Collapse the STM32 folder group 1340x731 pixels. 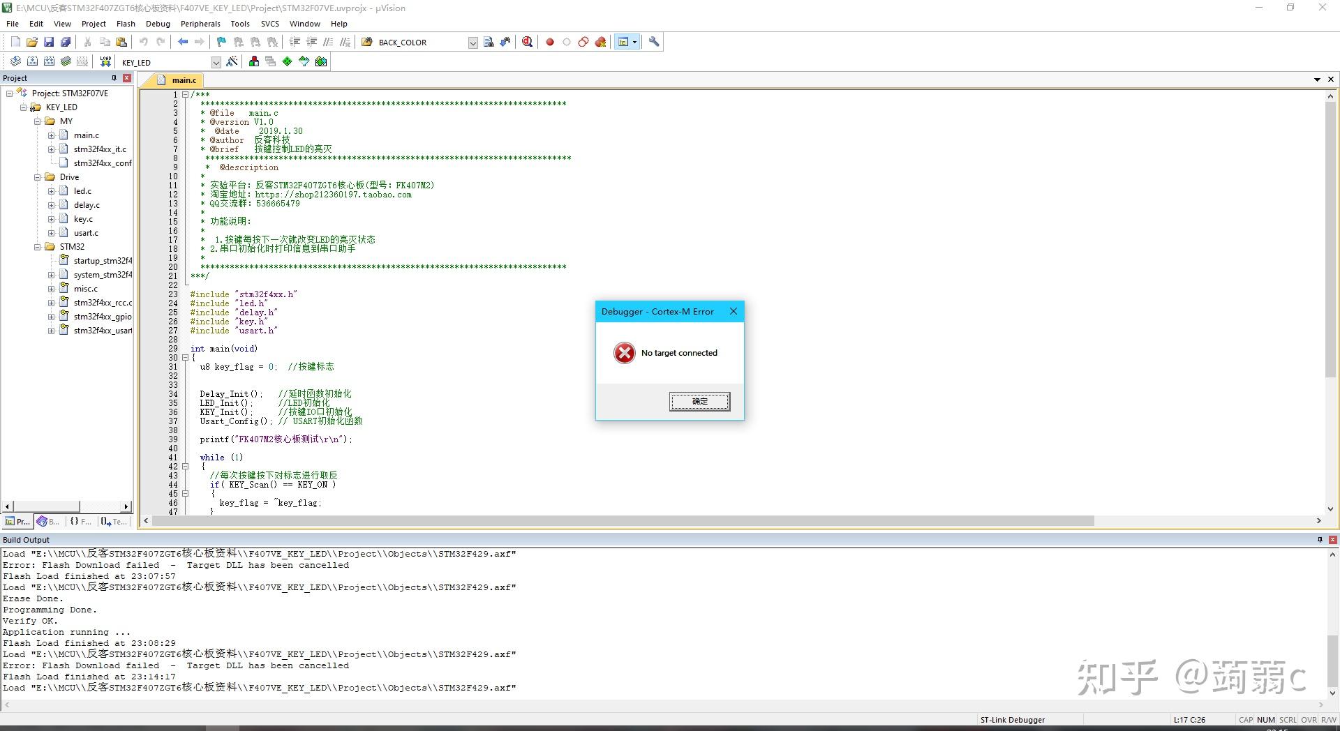coord(37,246)
